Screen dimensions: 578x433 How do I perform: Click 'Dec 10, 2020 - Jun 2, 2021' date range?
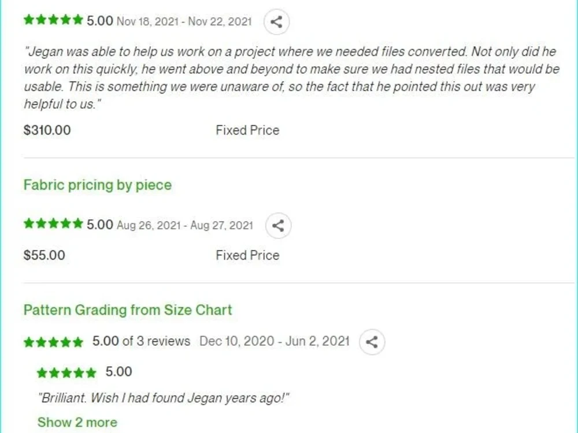pos(275,341)
